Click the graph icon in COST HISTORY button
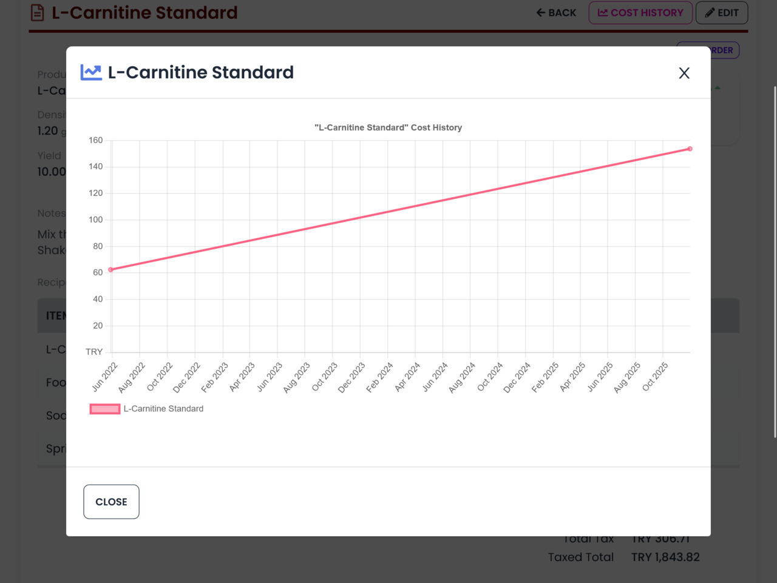This screenshot has width=777, height=583. click(602, 13)
